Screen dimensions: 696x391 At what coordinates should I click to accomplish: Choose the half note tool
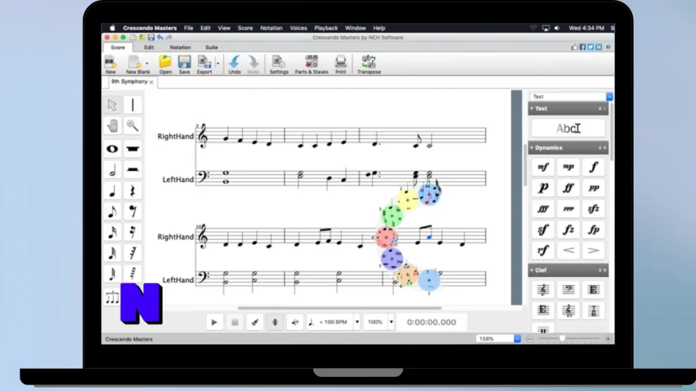pyautogui.click(x=112, y=170)
